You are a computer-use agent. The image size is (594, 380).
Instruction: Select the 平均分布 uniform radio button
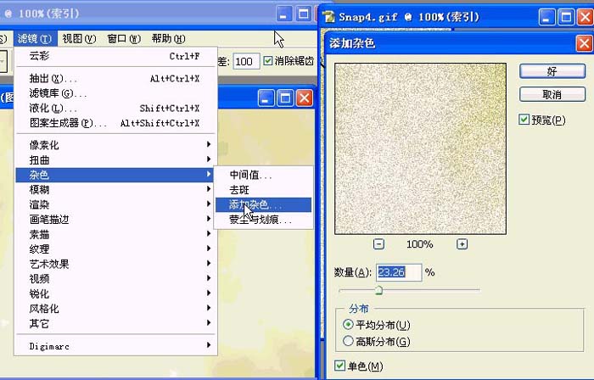click(347, 325)
